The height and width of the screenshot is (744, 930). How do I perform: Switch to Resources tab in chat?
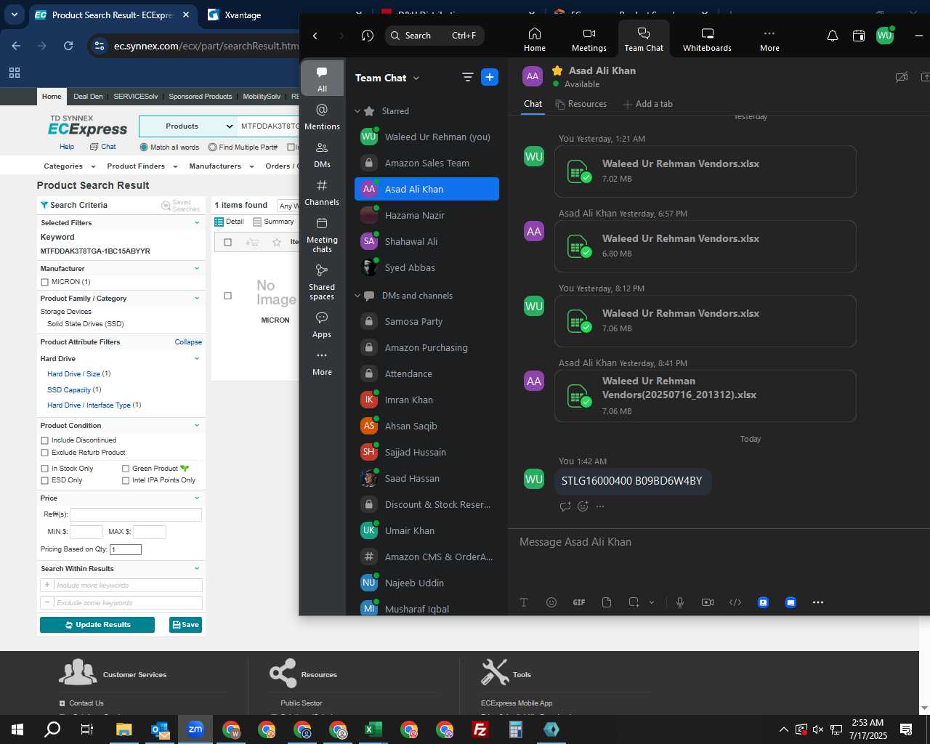[581, 104]
